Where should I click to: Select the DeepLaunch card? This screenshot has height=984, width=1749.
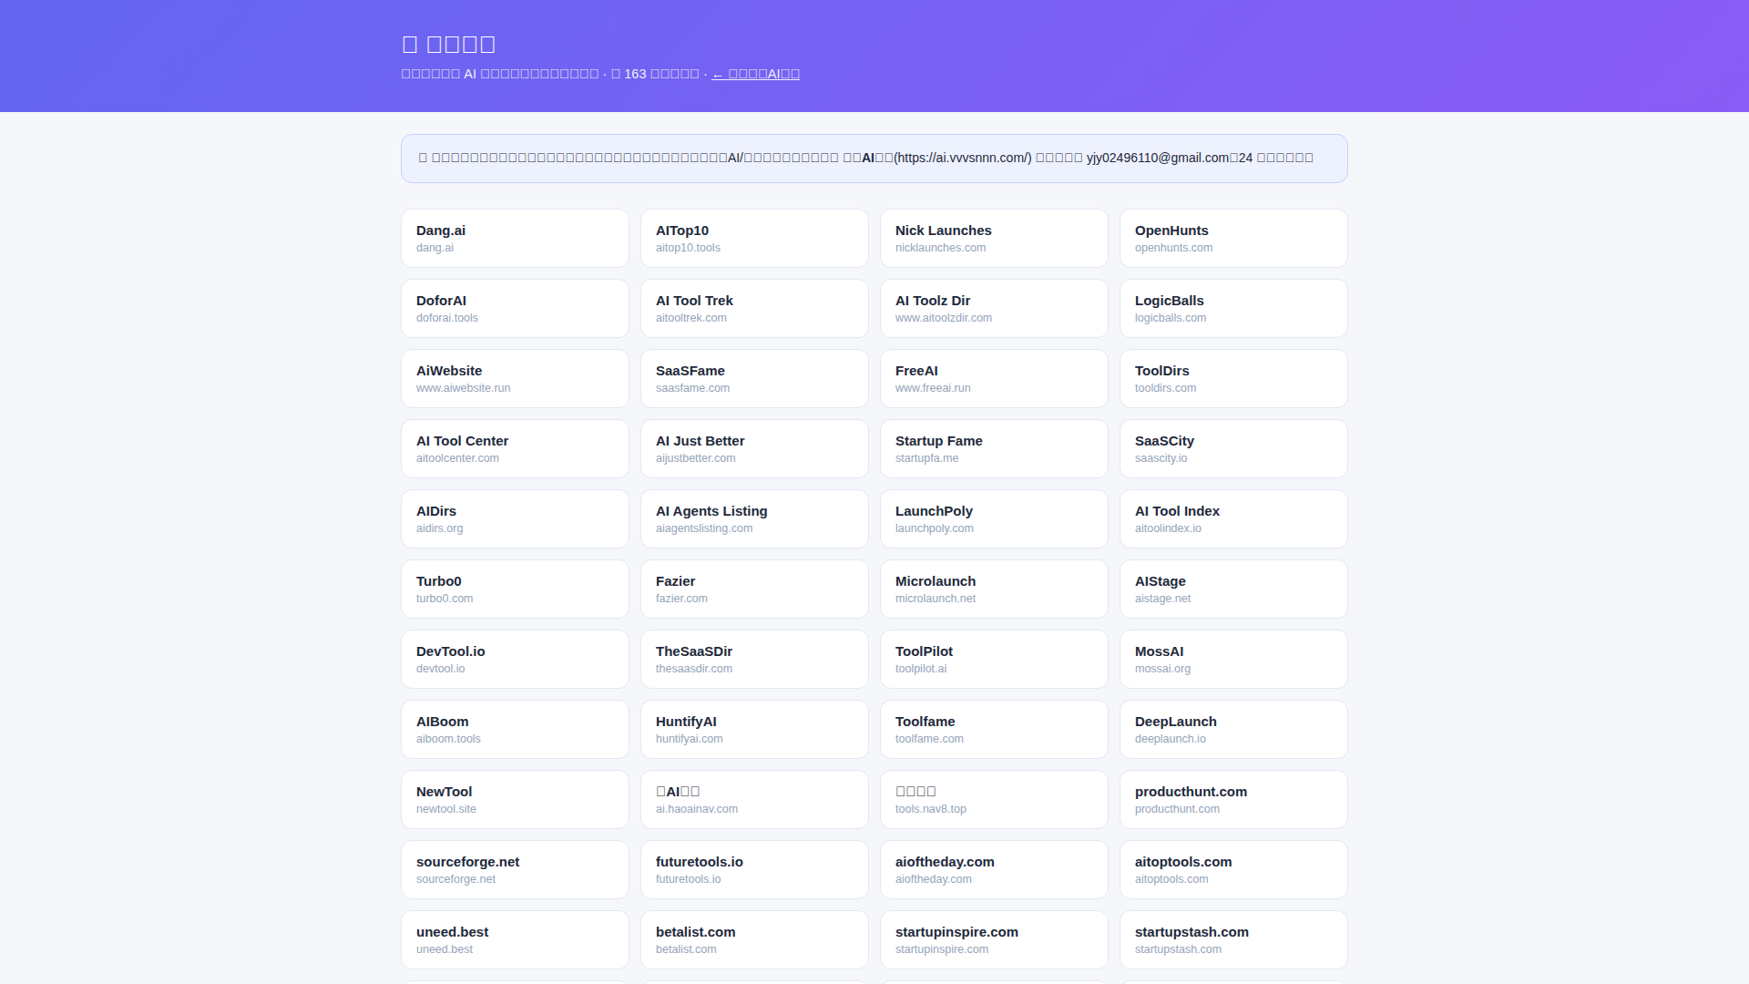click(x=1233, y=729)
